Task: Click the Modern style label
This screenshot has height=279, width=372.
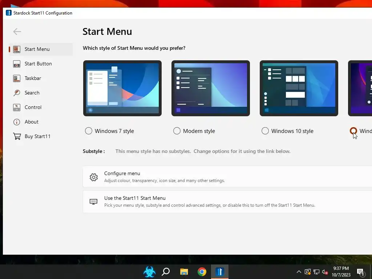Action: 199,131
